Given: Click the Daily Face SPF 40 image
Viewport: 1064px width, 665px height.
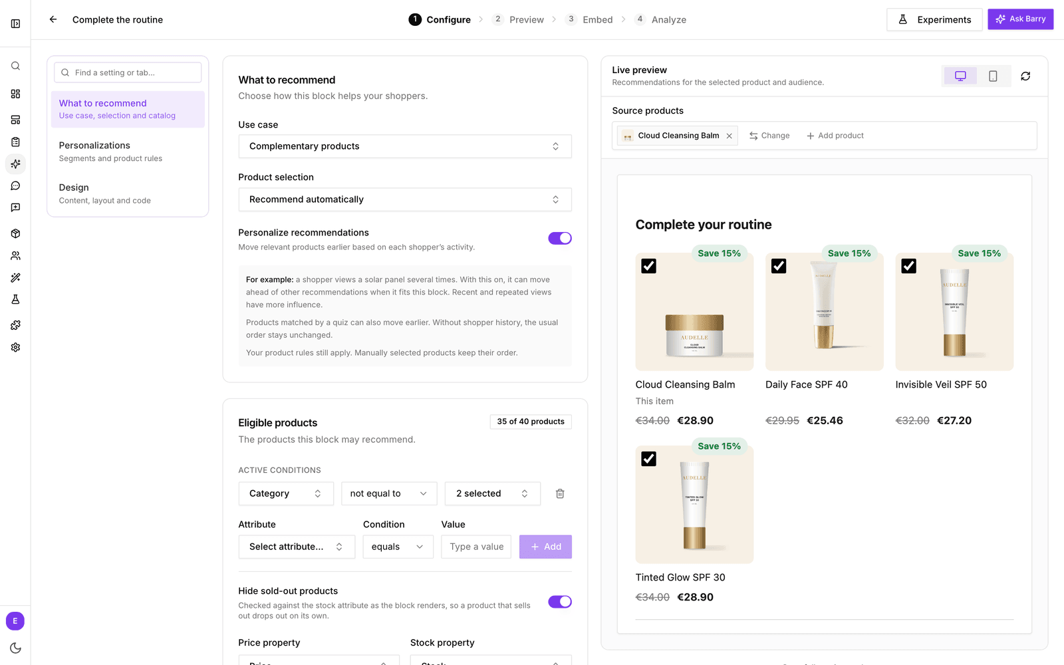Looking at the screenshot, I should pyautogui.click(x=825, y=312).
